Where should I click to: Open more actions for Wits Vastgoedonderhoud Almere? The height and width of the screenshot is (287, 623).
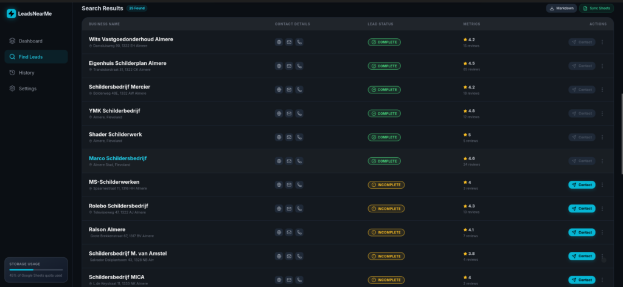602,42
